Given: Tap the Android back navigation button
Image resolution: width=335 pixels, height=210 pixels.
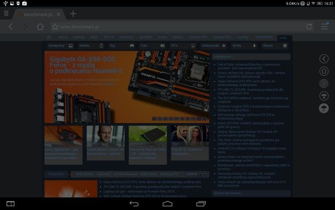Looking at the screenshot, I should [x=134, y=204].
